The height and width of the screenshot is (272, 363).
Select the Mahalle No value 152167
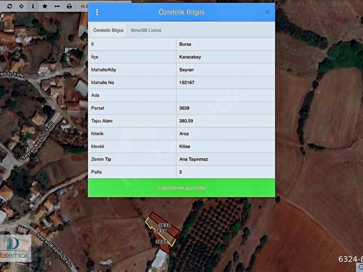pos(187,83)
